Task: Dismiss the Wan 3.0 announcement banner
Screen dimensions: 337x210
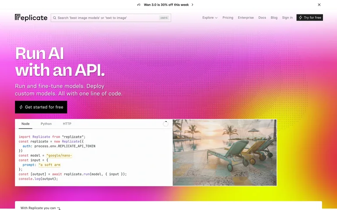Action: tap(319, 5)
